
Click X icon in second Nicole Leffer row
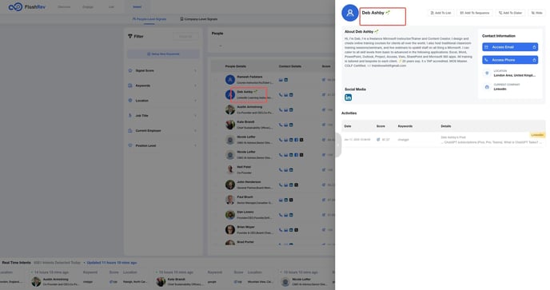click(x=301, y=155)
